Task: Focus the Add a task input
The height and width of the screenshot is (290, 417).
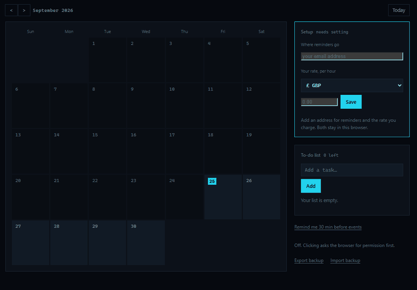Action: (x=352, y=170)
